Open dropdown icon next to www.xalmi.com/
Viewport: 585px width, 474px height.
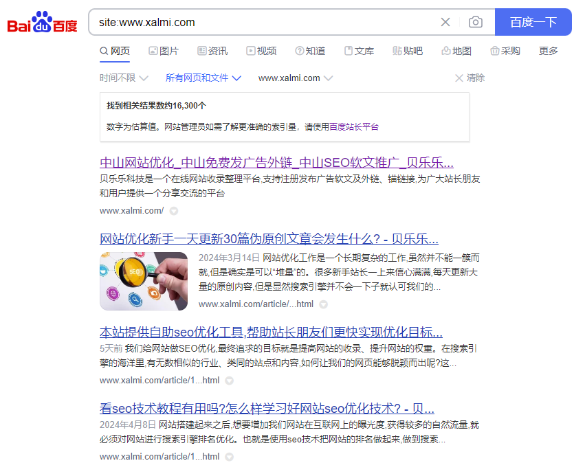[174, 211]
